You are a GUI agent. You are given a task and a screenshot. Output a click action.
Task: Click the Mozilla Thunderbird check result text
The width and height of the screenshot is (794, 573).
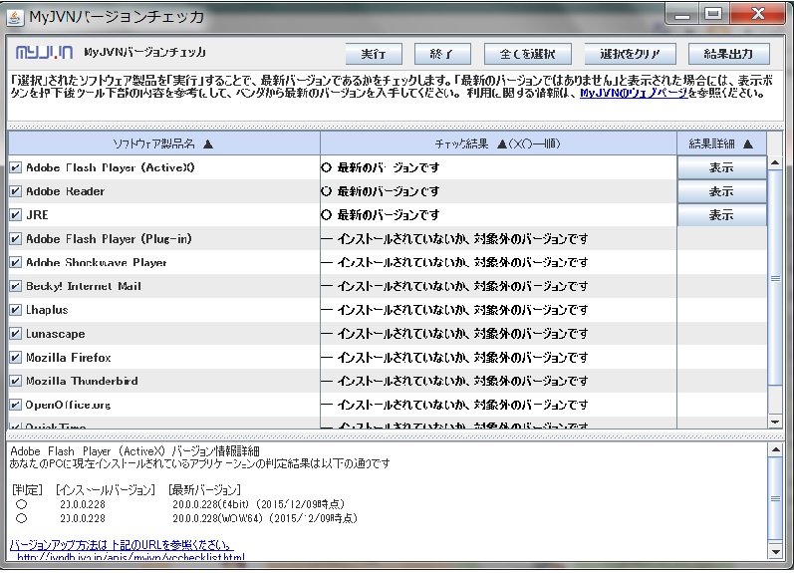pos(462,381)
